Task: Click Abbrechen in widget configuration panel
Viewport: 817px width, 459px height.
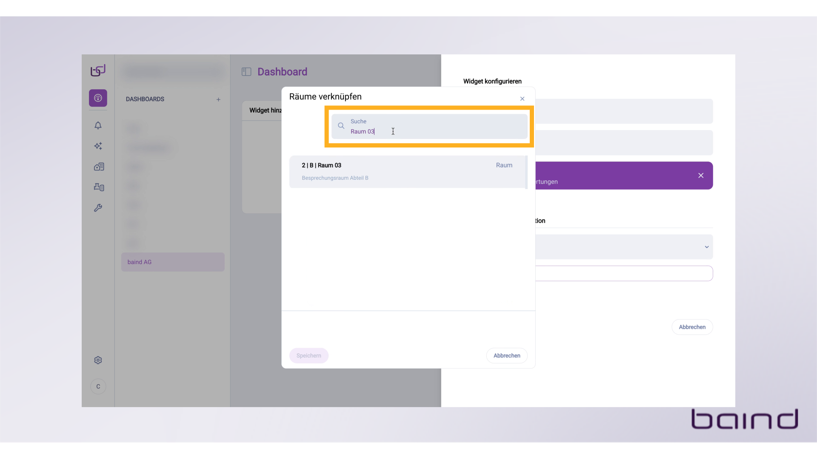Action: (x=692, y=327)
